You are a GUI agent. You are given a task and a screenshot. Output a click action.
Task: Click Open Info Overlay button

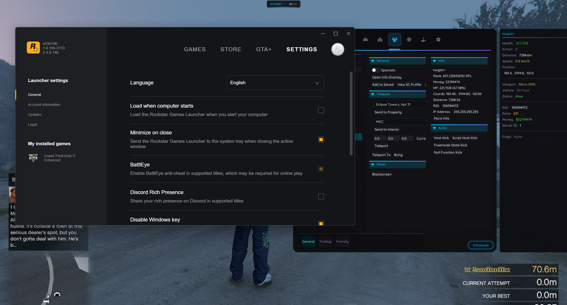point(386,77)
